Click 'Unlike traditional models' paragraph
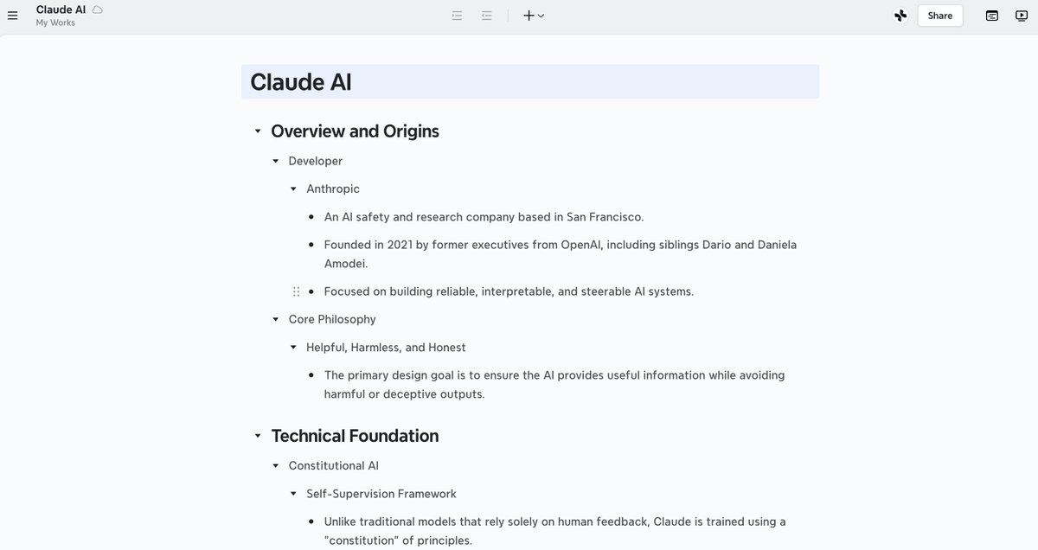This screenshot has width=1038, height=550. 555,531
